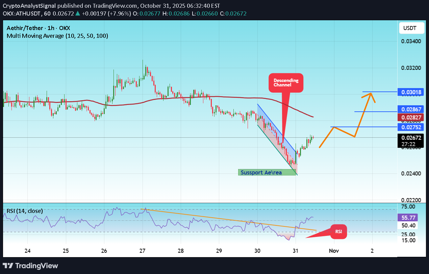Click the red RSI callout marker
This screenshot has width=429, height=274.
tap(339, 232)
